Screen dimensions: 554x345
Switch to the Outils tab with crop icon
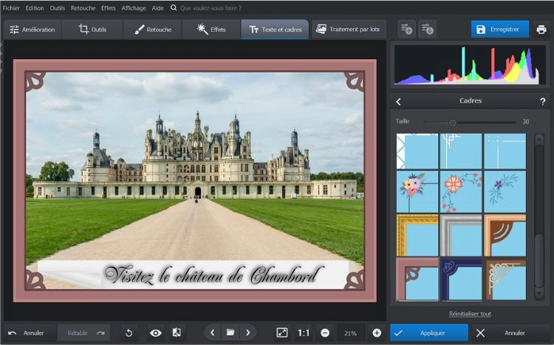pyautogui.click(x=92, y=30)
